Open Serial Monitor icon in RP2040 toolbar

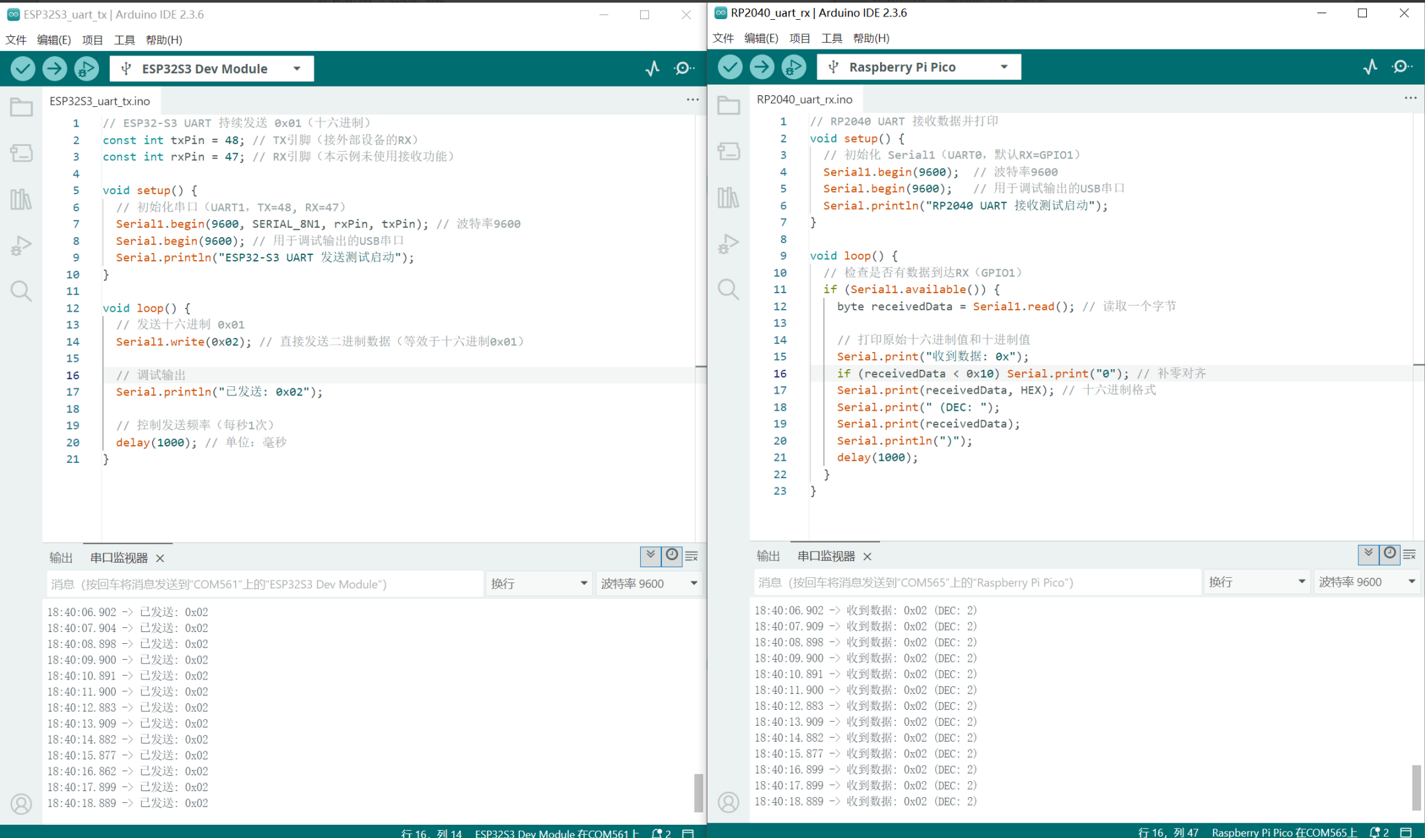click(x=1402, y=67)
